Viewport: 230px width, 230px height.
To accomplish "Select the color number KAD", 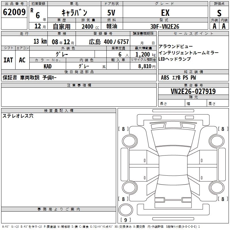I will click(47, 66).
